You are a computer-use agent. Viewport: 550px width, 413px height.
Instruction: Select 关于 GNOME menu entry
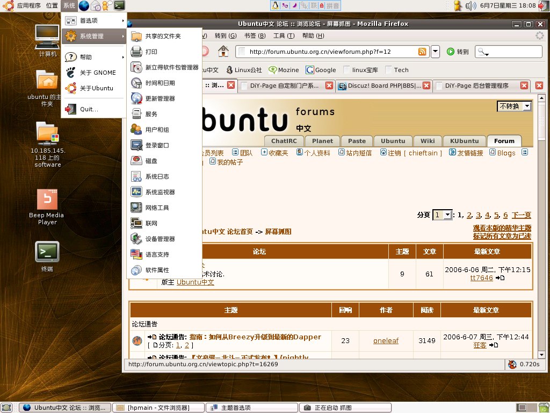[x=93, y=73]
